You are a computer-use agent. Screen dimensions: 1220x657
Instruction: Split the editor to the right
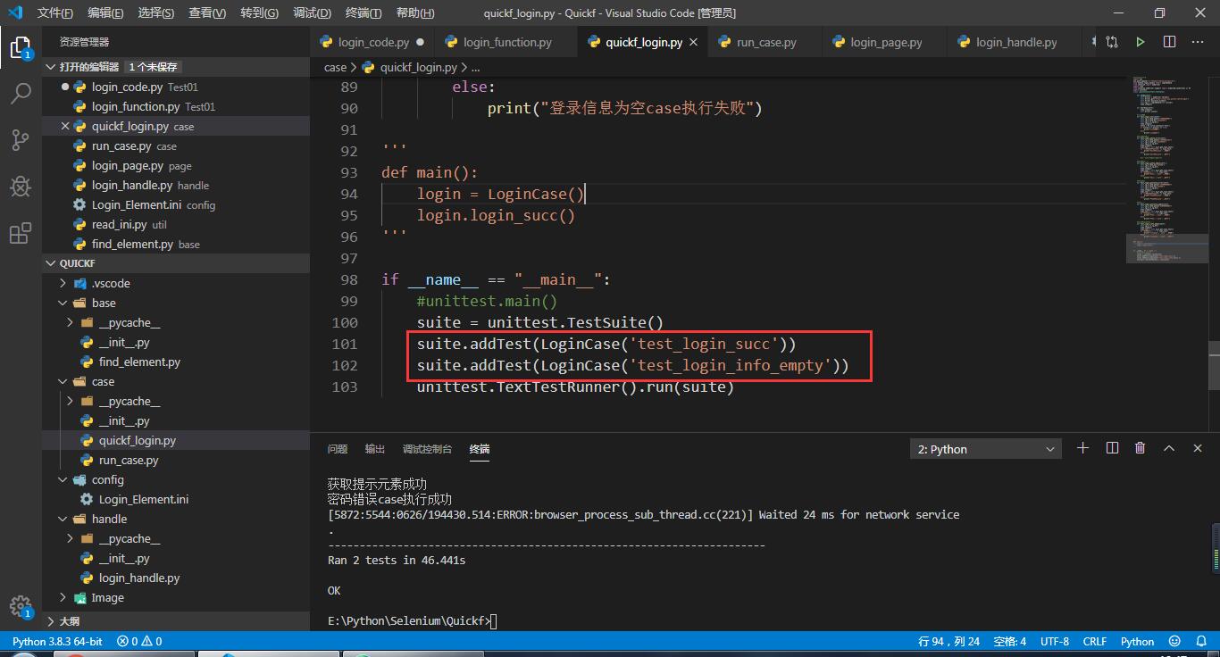coord(1169,42)
